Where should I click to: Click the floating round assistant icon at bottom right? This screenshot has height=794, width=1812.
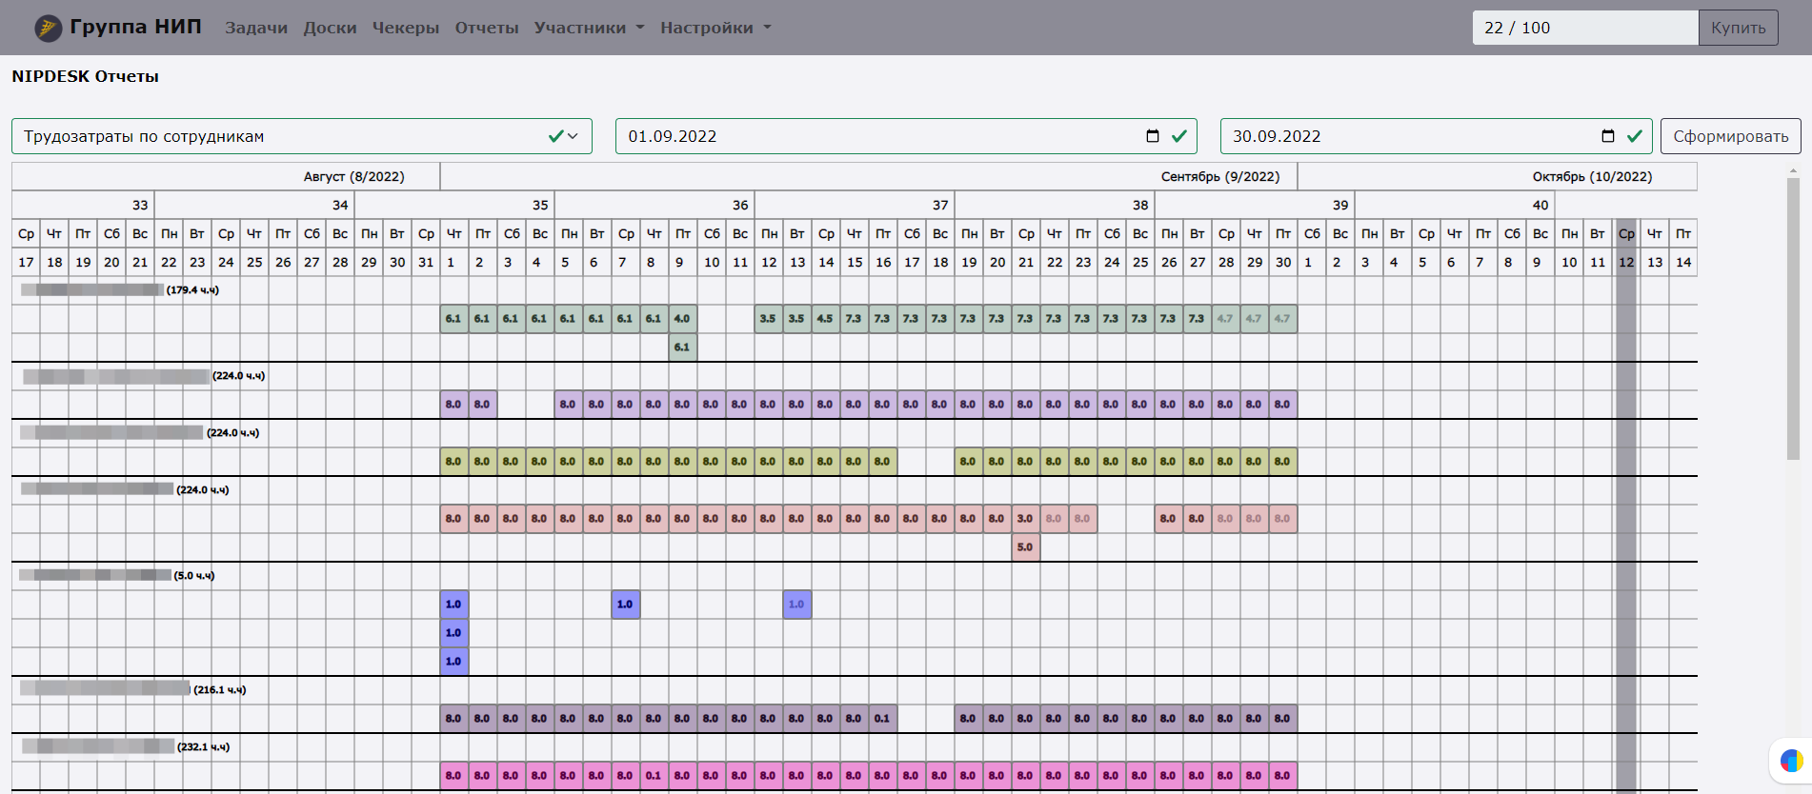[1790, 760]
